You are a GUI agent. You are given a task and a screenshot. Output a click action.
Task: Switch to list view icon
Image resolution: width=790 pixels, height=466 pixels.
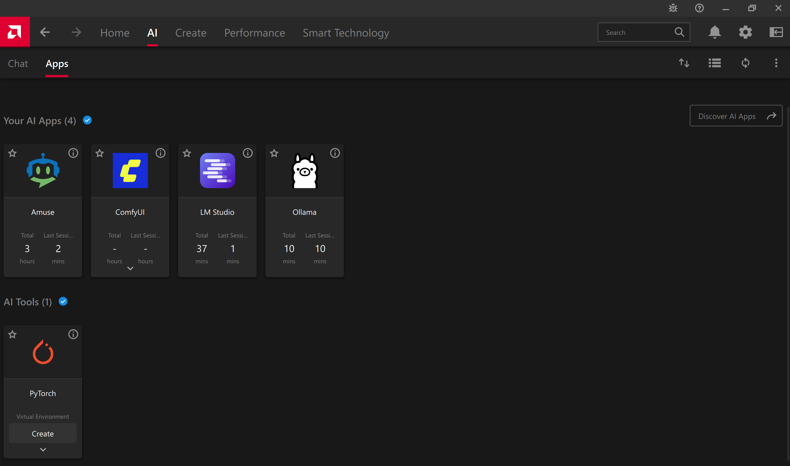coord(714,63)
